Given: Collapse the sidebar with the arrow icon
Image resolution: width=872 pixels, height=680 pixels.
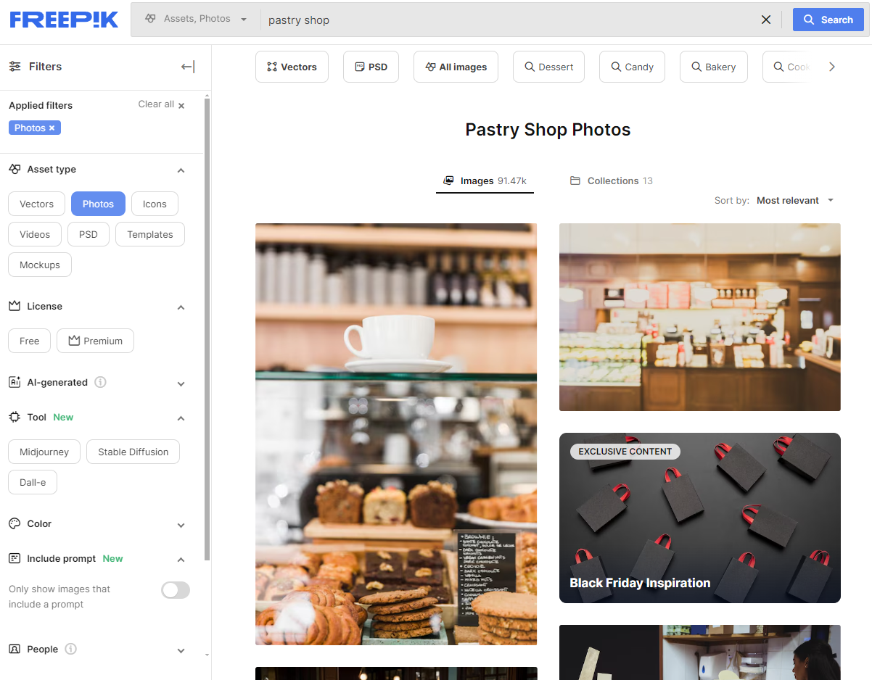Looking at the screenshot, I should point(187,66).
